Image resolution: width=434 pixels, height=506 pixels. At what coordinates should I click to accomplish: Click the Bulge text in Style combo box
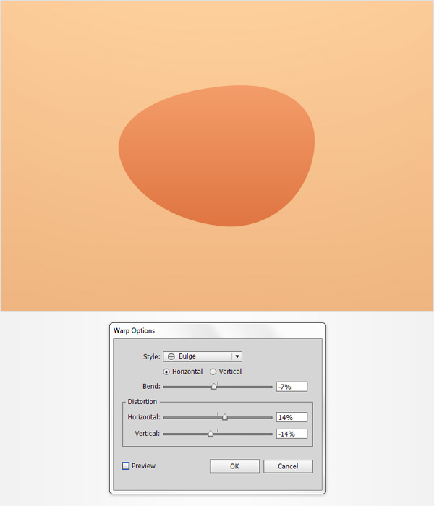187,356
